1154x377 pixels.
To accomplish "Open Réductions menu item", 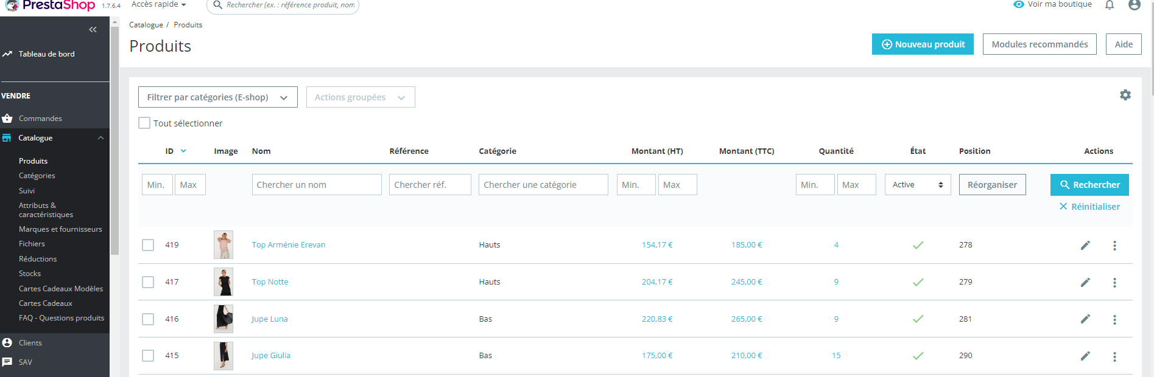I will pos(38,259).
